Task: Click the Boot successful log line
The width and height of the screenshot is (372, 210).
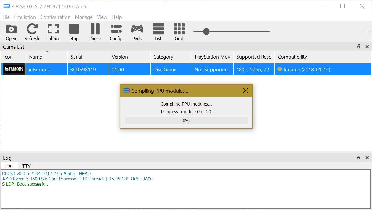Action: 25,184
